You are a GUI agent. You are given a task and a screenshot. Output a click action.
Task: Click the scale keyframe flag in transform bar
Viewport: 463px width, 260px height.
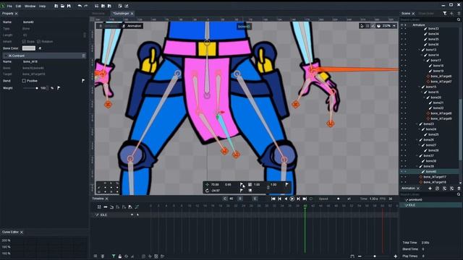tap(286, 185)
